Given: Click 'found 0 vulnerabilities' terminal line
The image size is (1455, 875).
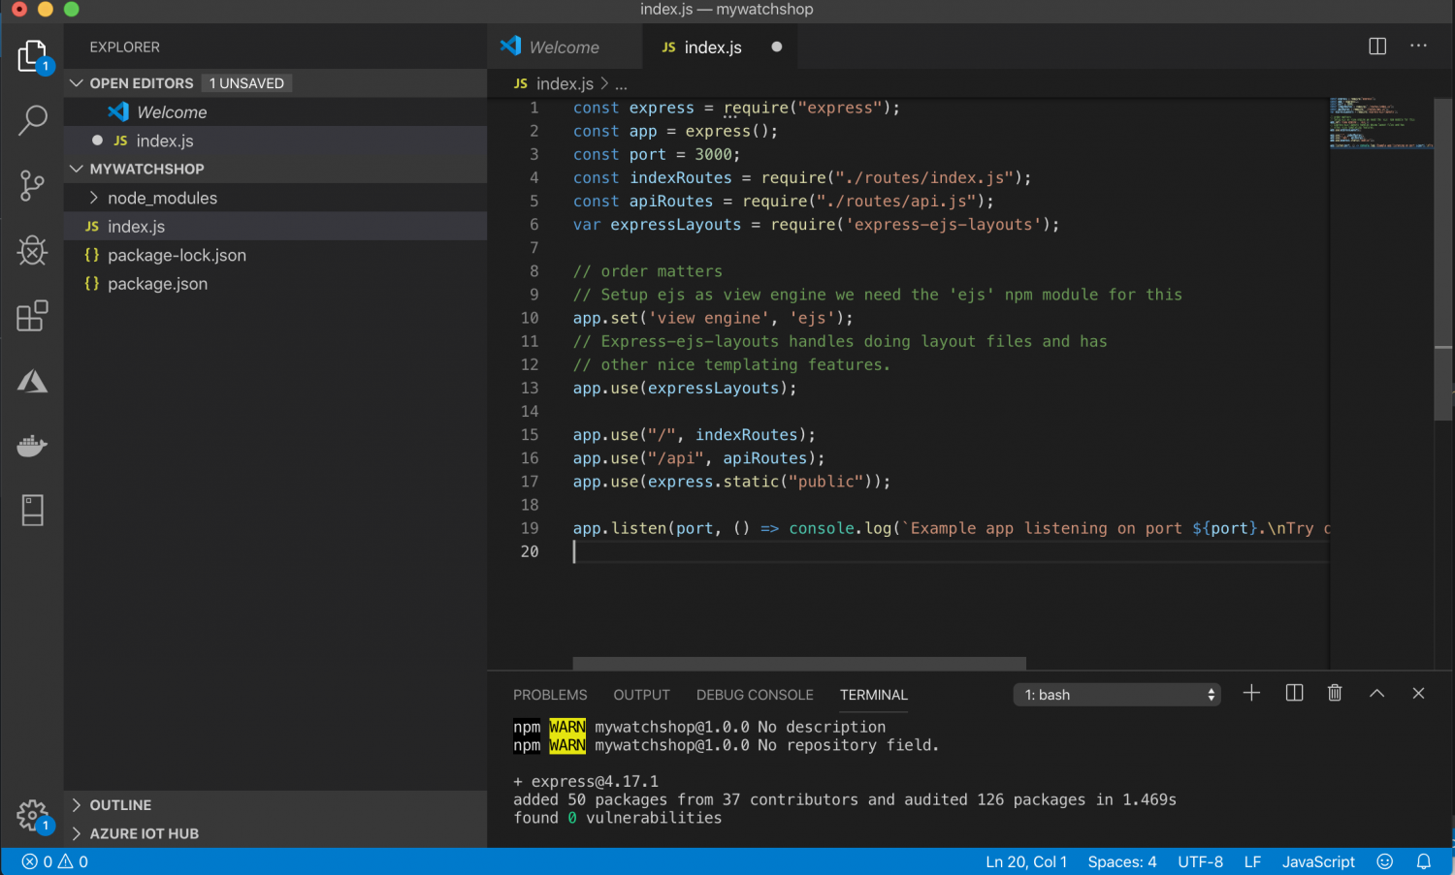Looking at the screenshot, I should 618,818.
